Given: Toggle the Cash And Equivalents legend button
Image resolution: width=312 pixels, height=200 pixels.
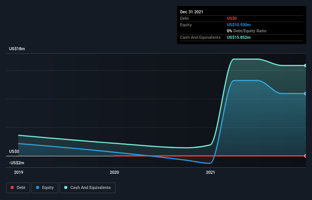Looking at the screenshot, I should [87, 188].
